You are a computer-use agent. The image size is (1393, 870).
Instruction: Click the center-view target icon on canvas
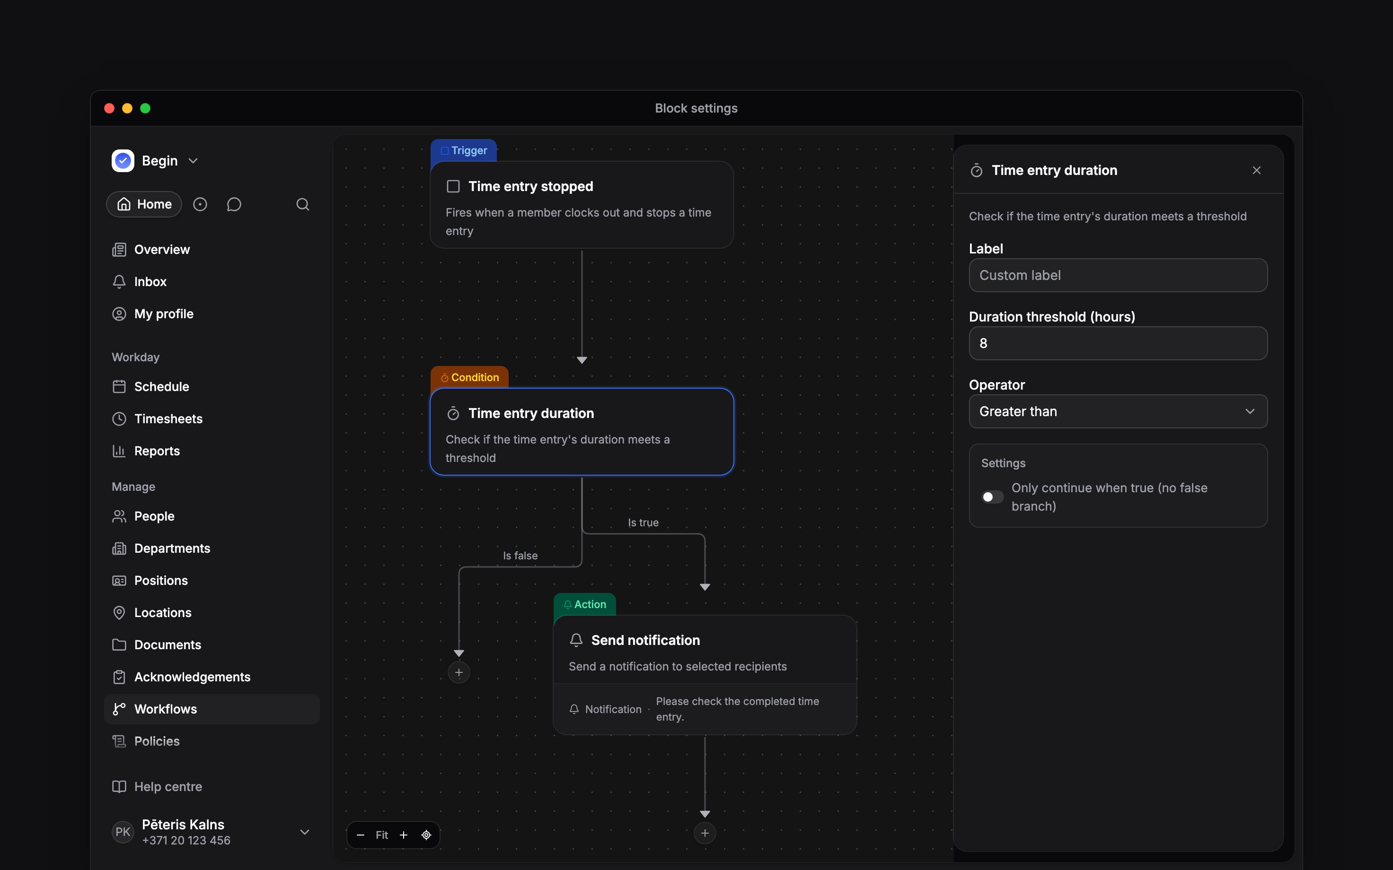pyautogui.click(x=426, y=835)
